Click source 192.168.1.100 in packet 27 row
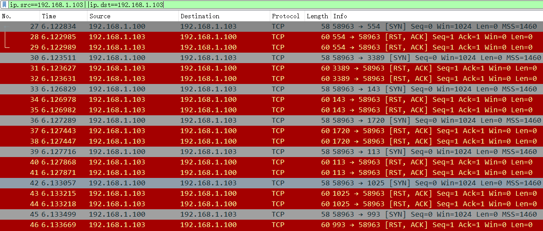 pos(117,27)
